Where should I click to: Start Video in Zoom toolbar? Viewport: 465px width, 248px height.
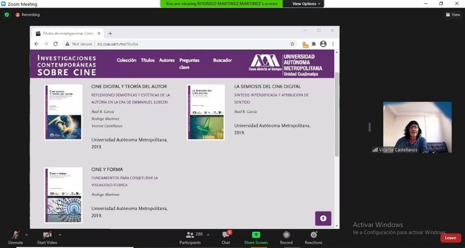(47, 238)
